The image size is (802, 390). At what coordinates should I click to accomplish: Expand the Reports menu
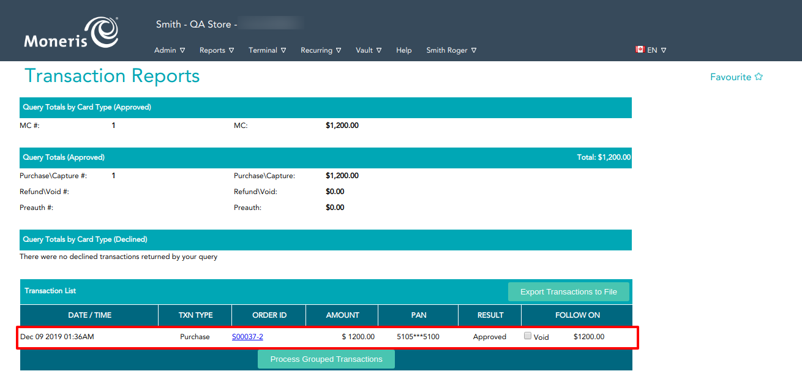(217, 50)
